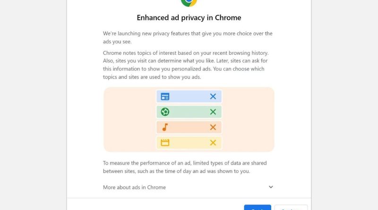Select the orange music topic row
378x210 pixels.
pyautogui.click(x=189, y=127)
